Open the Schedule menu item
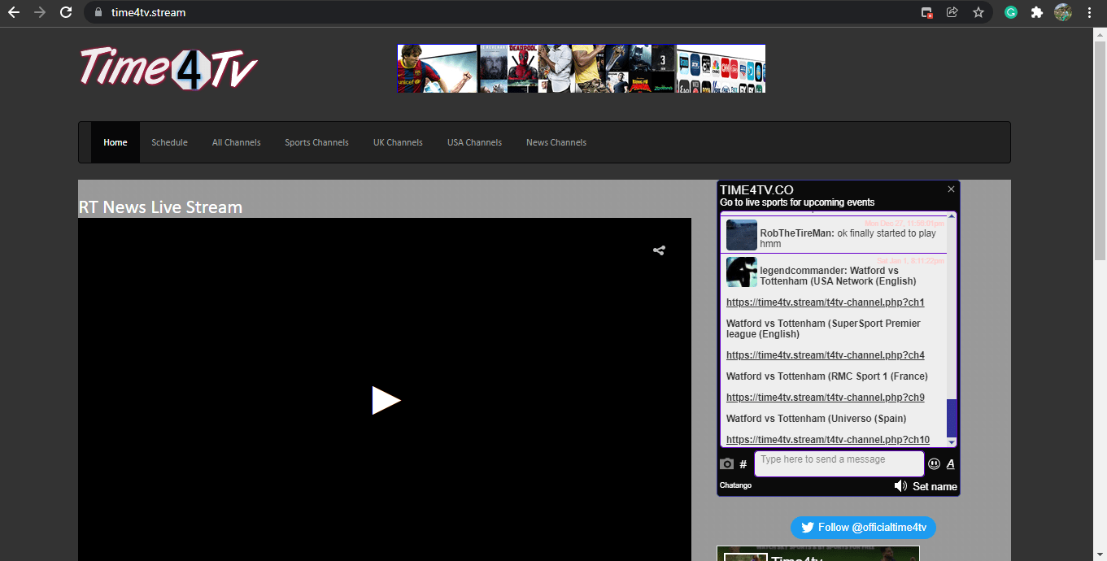Viewport: 1107px width, 561px height. click(x=169, y=142)
